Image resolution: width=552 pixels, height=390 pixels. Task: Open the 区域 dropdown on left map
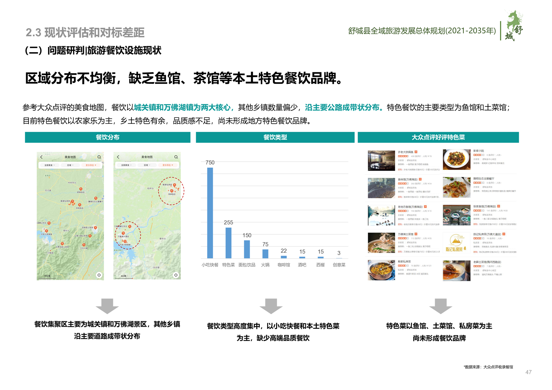click(70, 165)
